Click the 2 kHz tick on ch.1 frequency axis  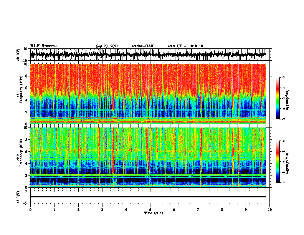click(26, 112)
